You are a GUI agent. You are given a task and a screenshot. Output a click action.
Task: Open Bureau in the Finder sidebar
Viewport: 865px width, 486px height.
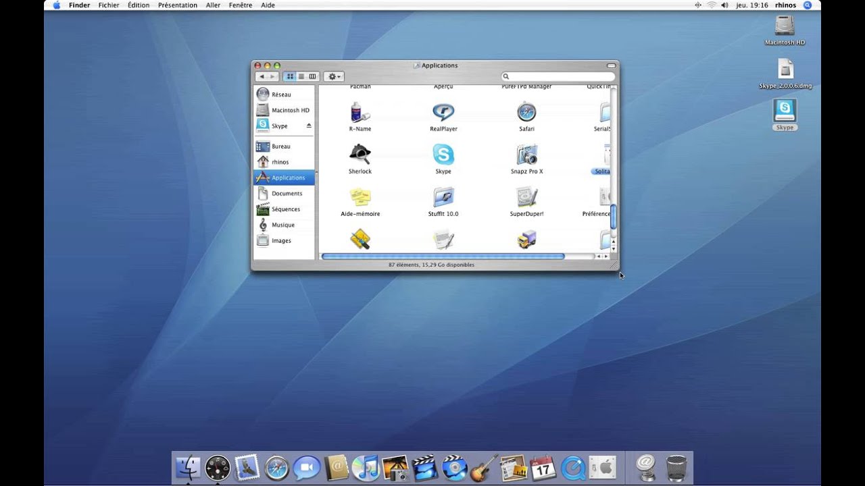pos(284,146)
